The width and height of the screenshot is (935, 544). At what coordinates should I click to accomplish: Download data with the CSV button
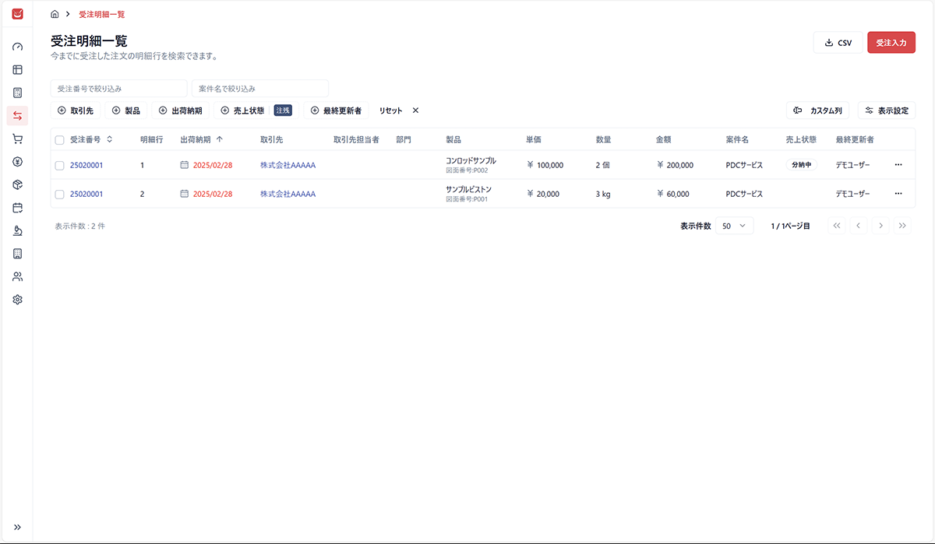(838, 43)
